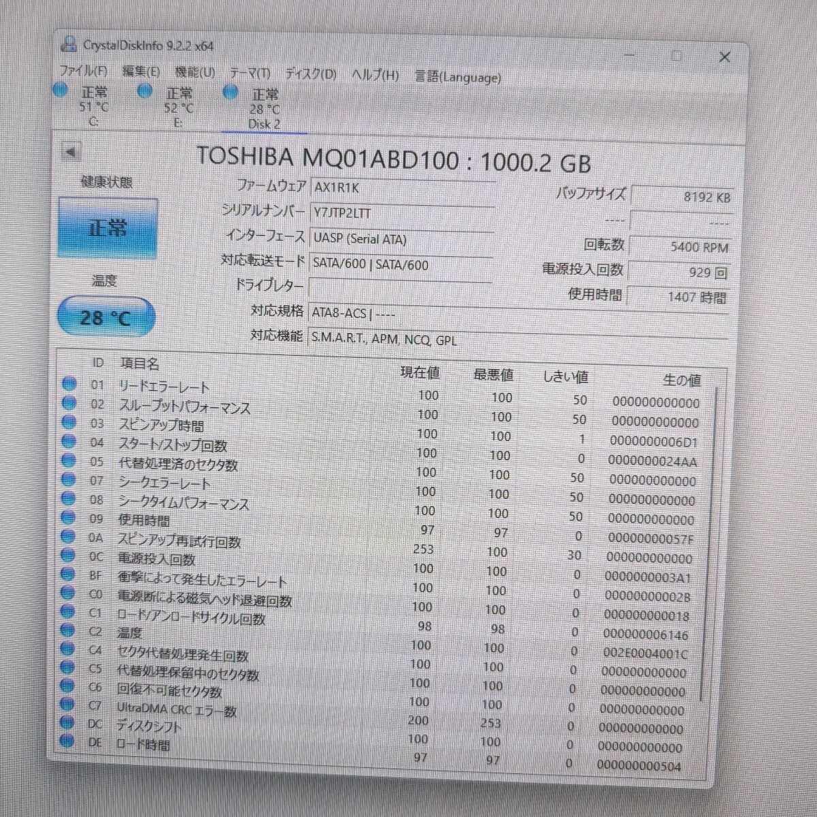Click the 項目名 column header
Screen dimensions: 817x817
click(140, 364)
